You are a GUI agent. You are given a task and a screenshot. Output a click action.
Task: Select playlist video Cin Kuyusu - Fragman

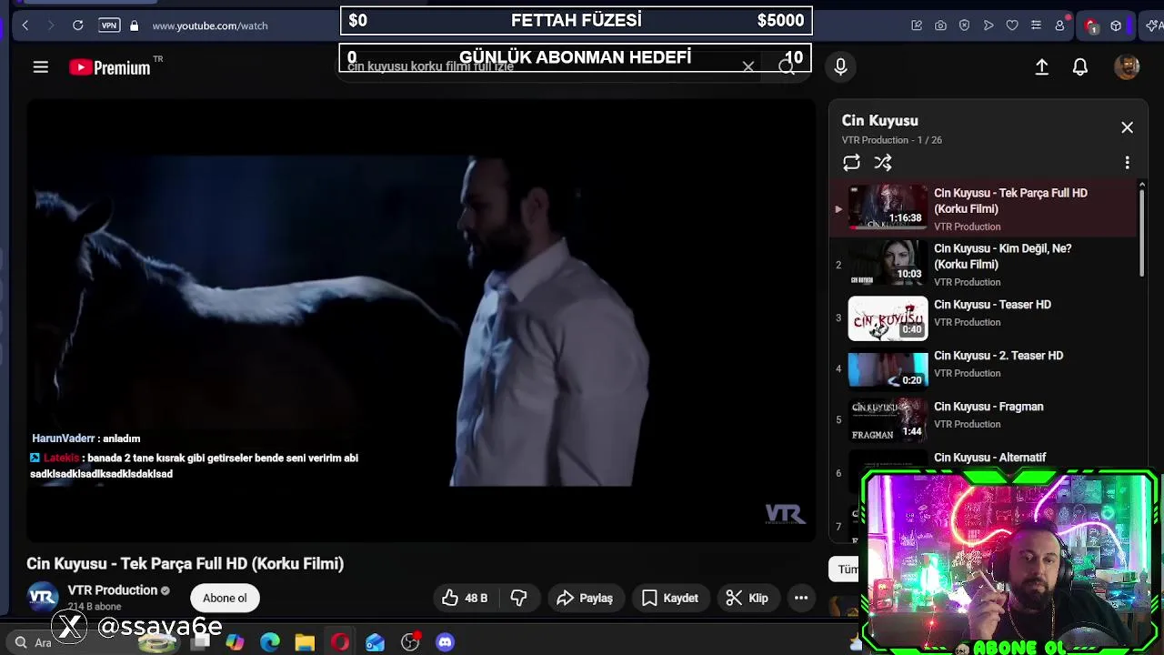coord(984,419)
